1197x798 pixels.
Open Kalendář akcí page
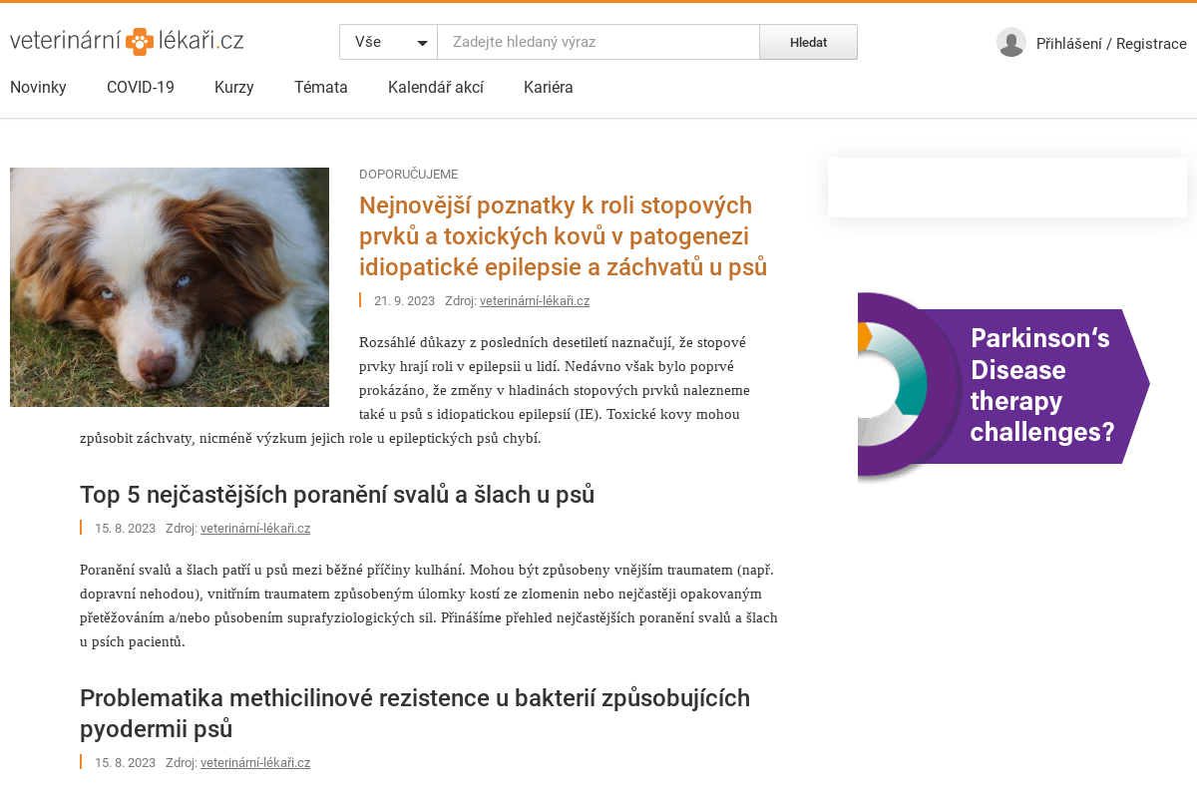pyautogui.click(x=435, y=87)
